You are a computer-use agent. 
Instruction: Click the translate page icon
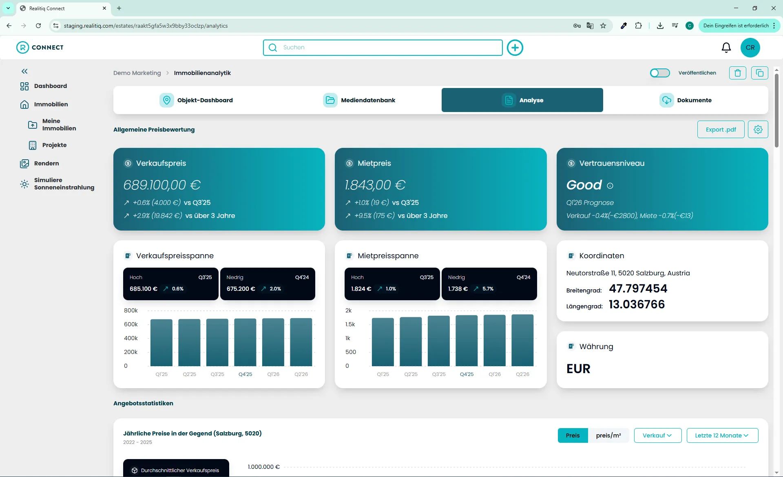(x=590, y=26)
